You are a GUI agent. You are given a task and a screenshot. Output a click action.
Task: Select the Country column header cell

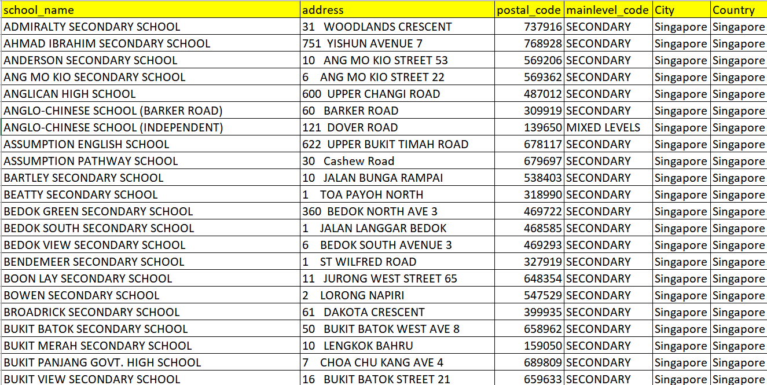738,10
